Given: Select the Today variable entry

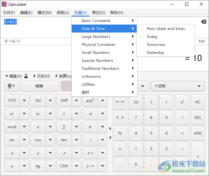Looking at the screenshot, I should pos(166,36).
